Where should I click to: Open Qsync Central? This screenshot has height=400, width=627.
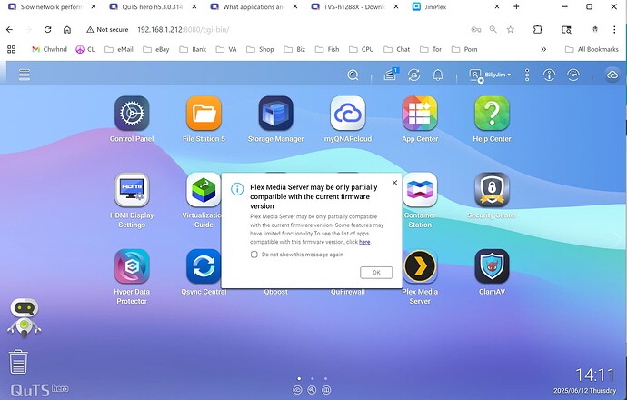(x=204, y=266)
